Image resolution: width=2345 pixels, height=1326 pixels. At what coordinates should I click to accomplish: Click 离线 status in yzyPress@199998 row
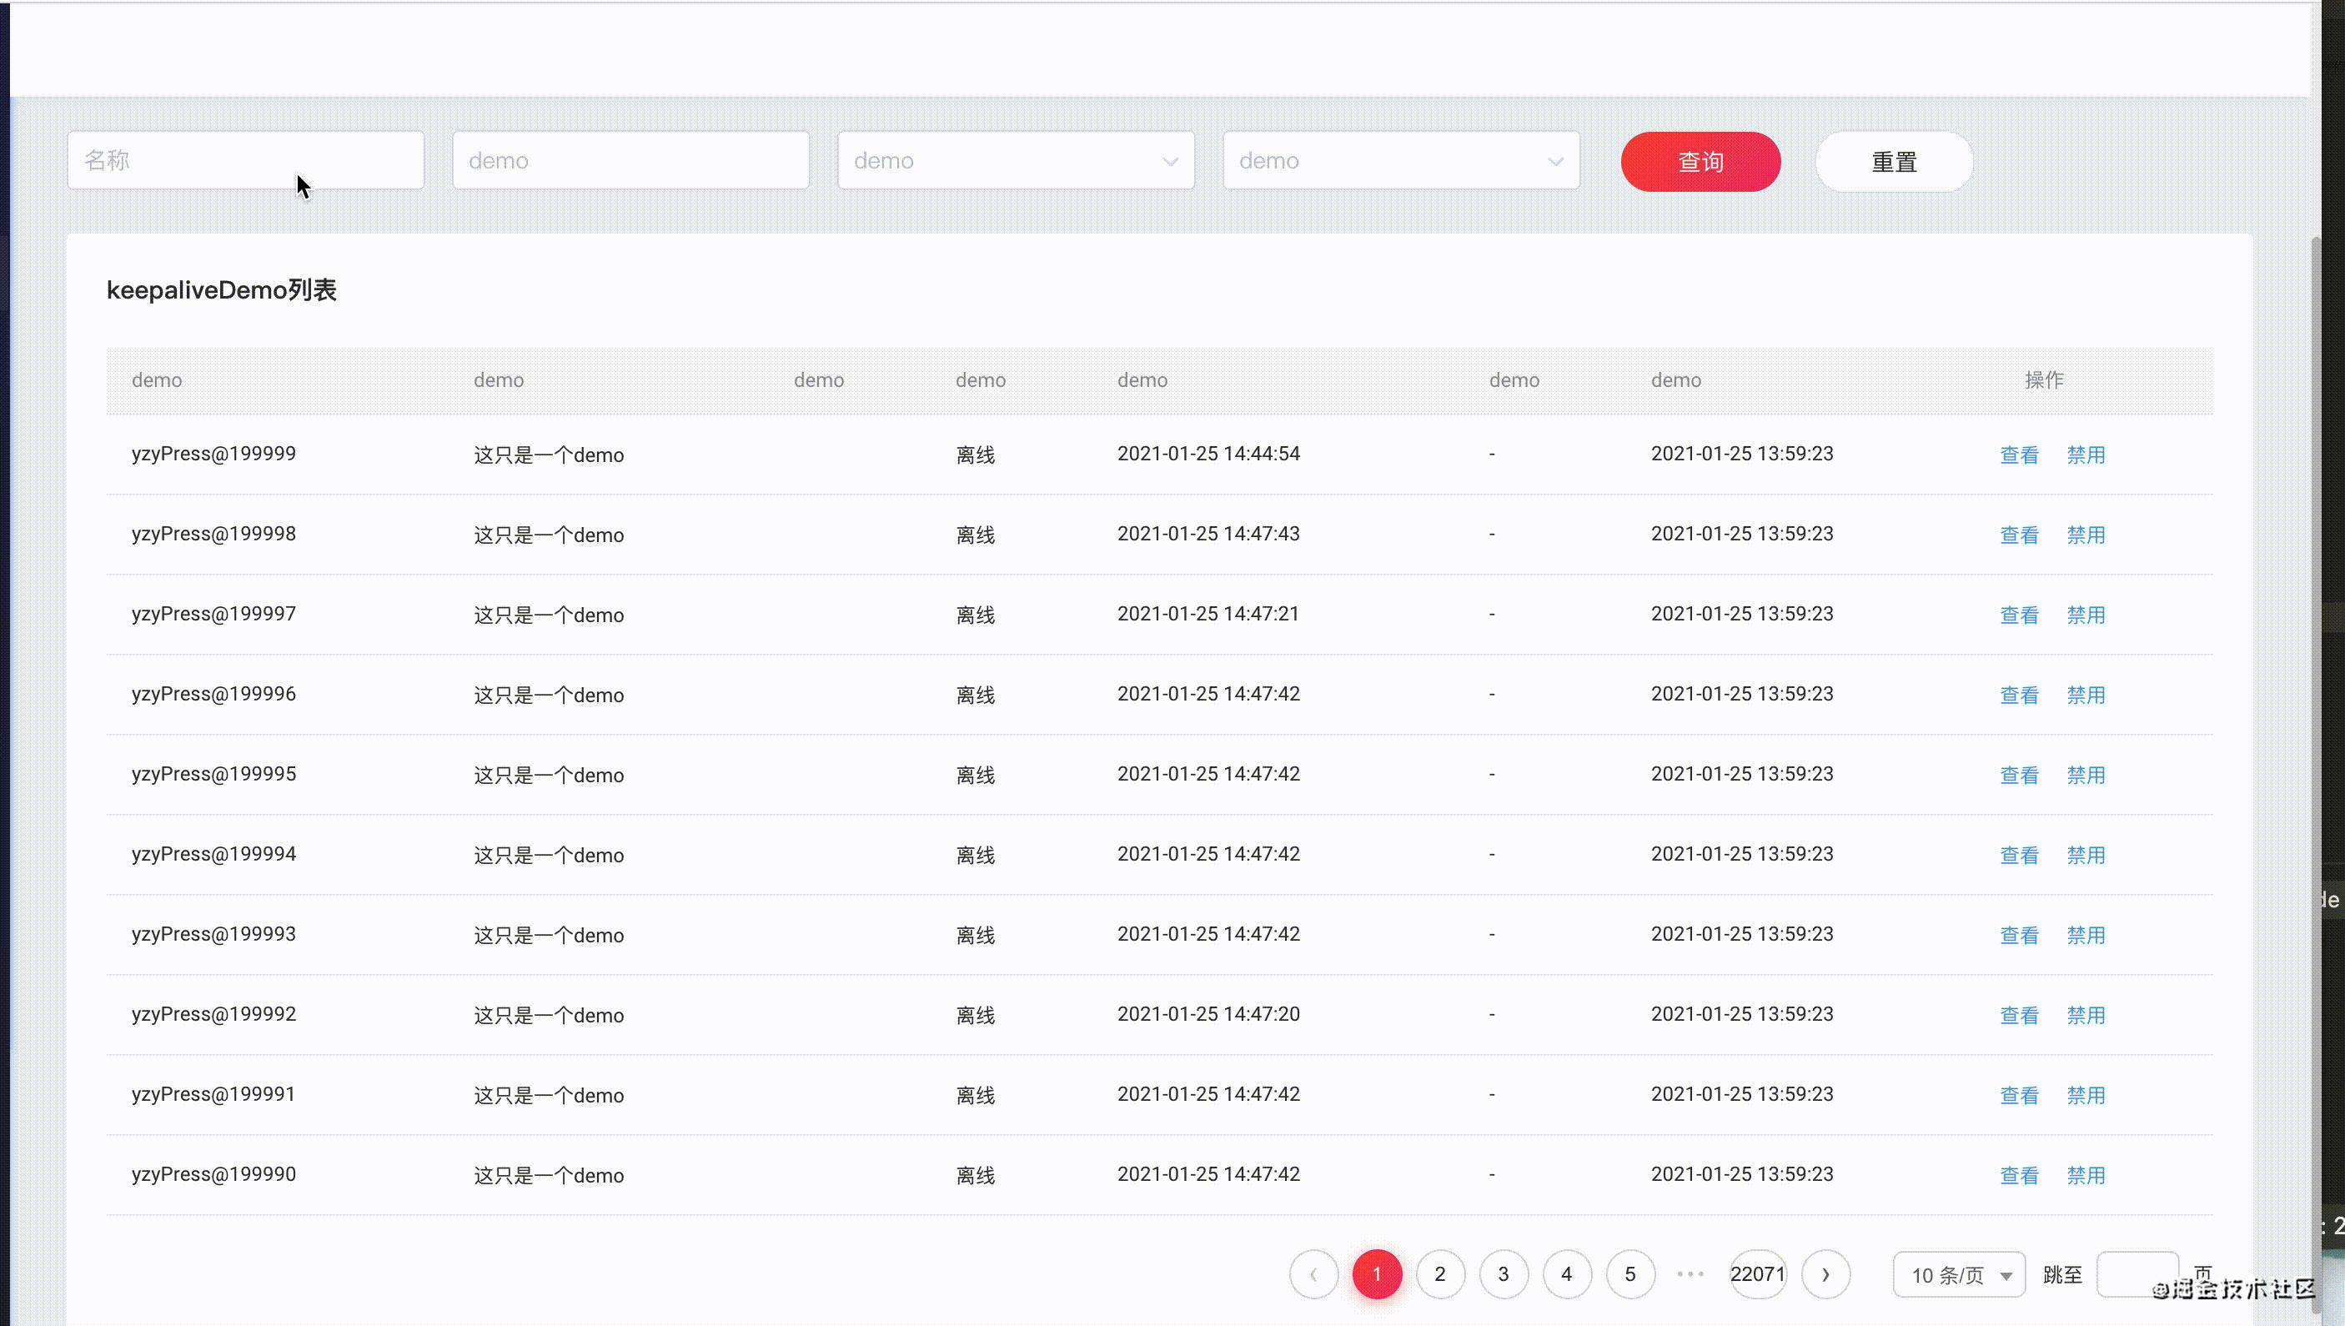point(976,535)
